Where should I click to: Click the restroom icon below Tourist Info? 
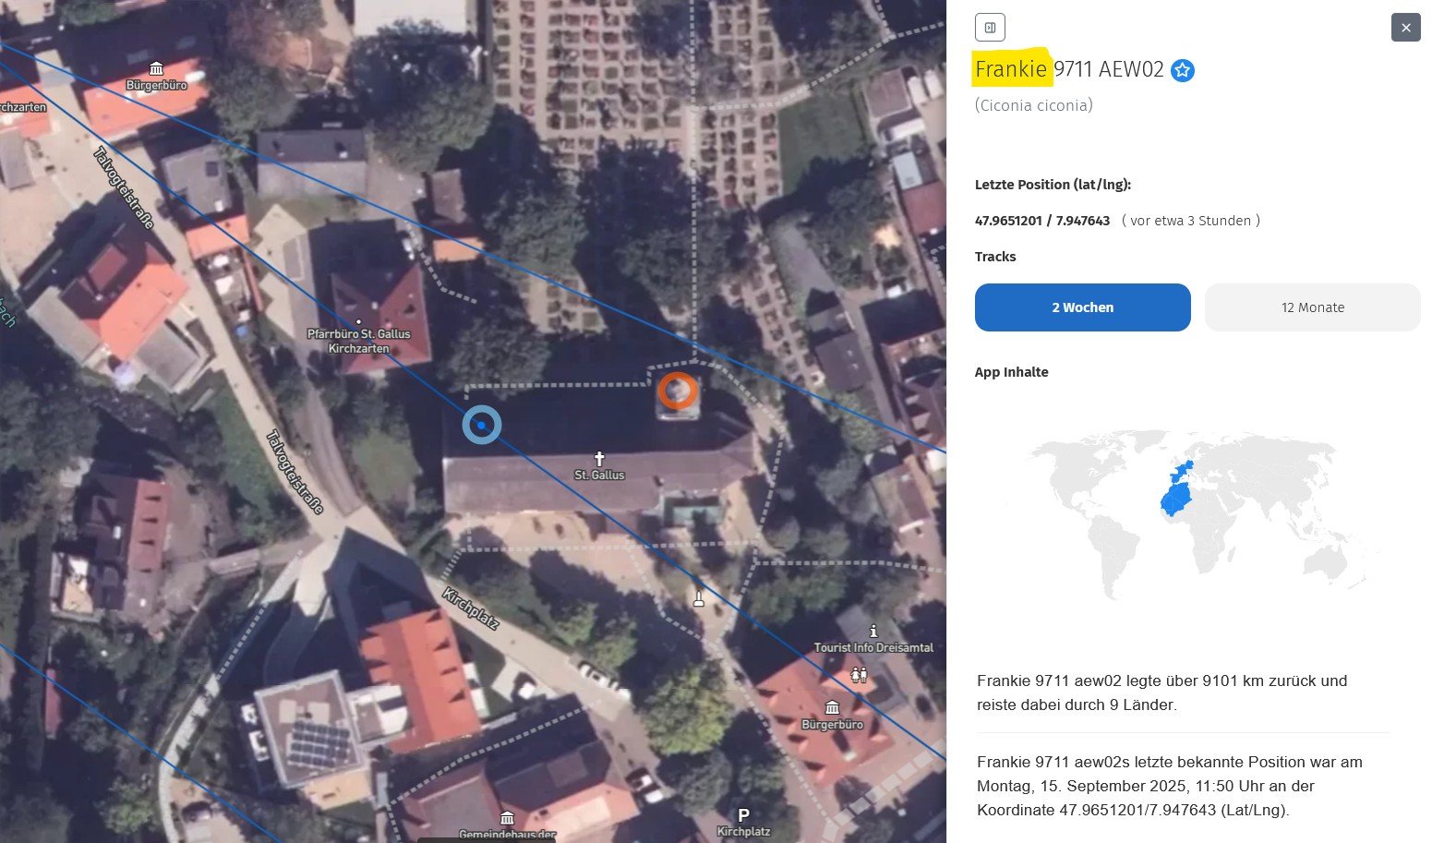(859, 674)
